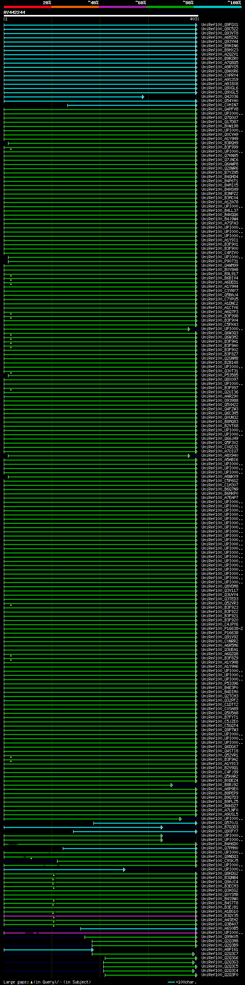Select the UniRef100_P16638-2 label
The width and height of the screenshot is (245, 985).
[x=222, y=629]
